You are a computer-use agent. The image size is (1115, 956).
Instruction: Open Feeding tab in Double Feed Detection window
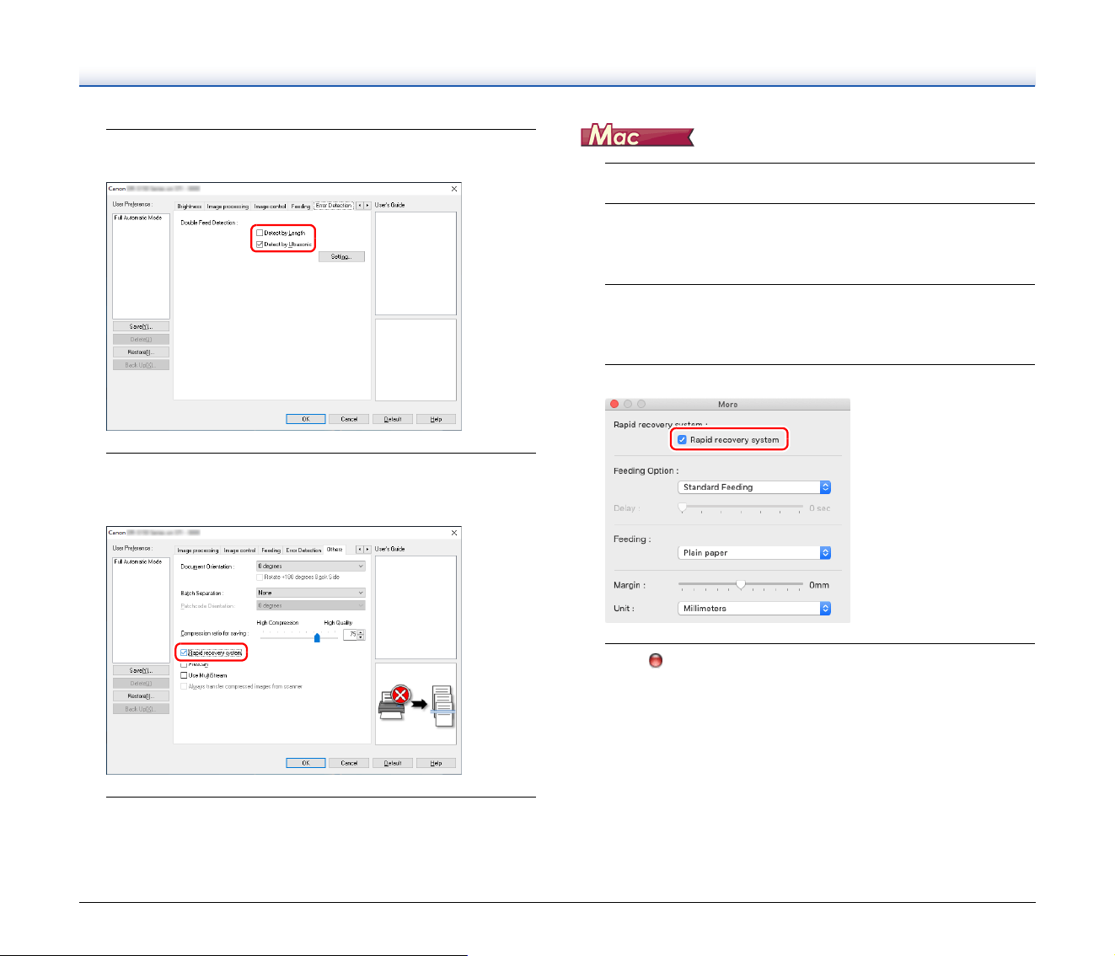301,207
